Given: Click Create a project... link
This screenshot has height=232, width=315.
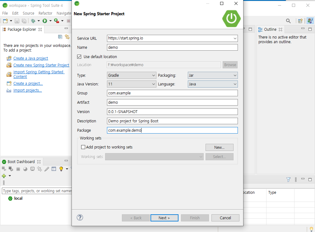Looking at the screenshot, I should [28, 84].
